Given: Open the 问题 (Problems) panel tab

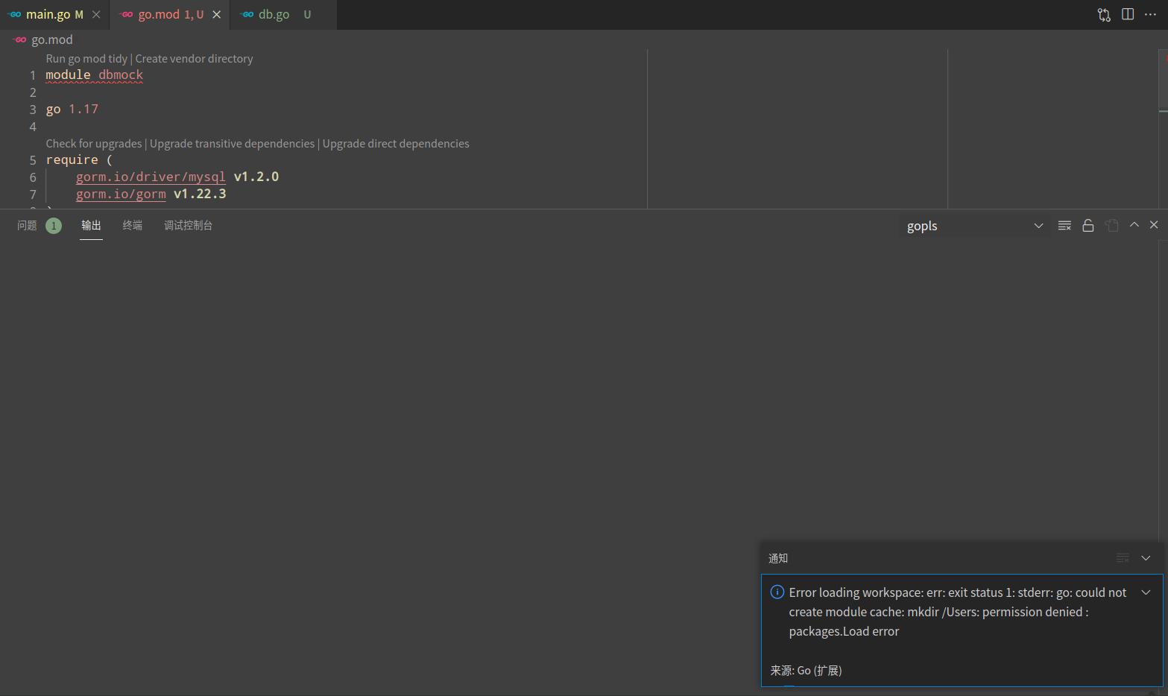Looking at the screenshot, I should (x=27, y=225).
